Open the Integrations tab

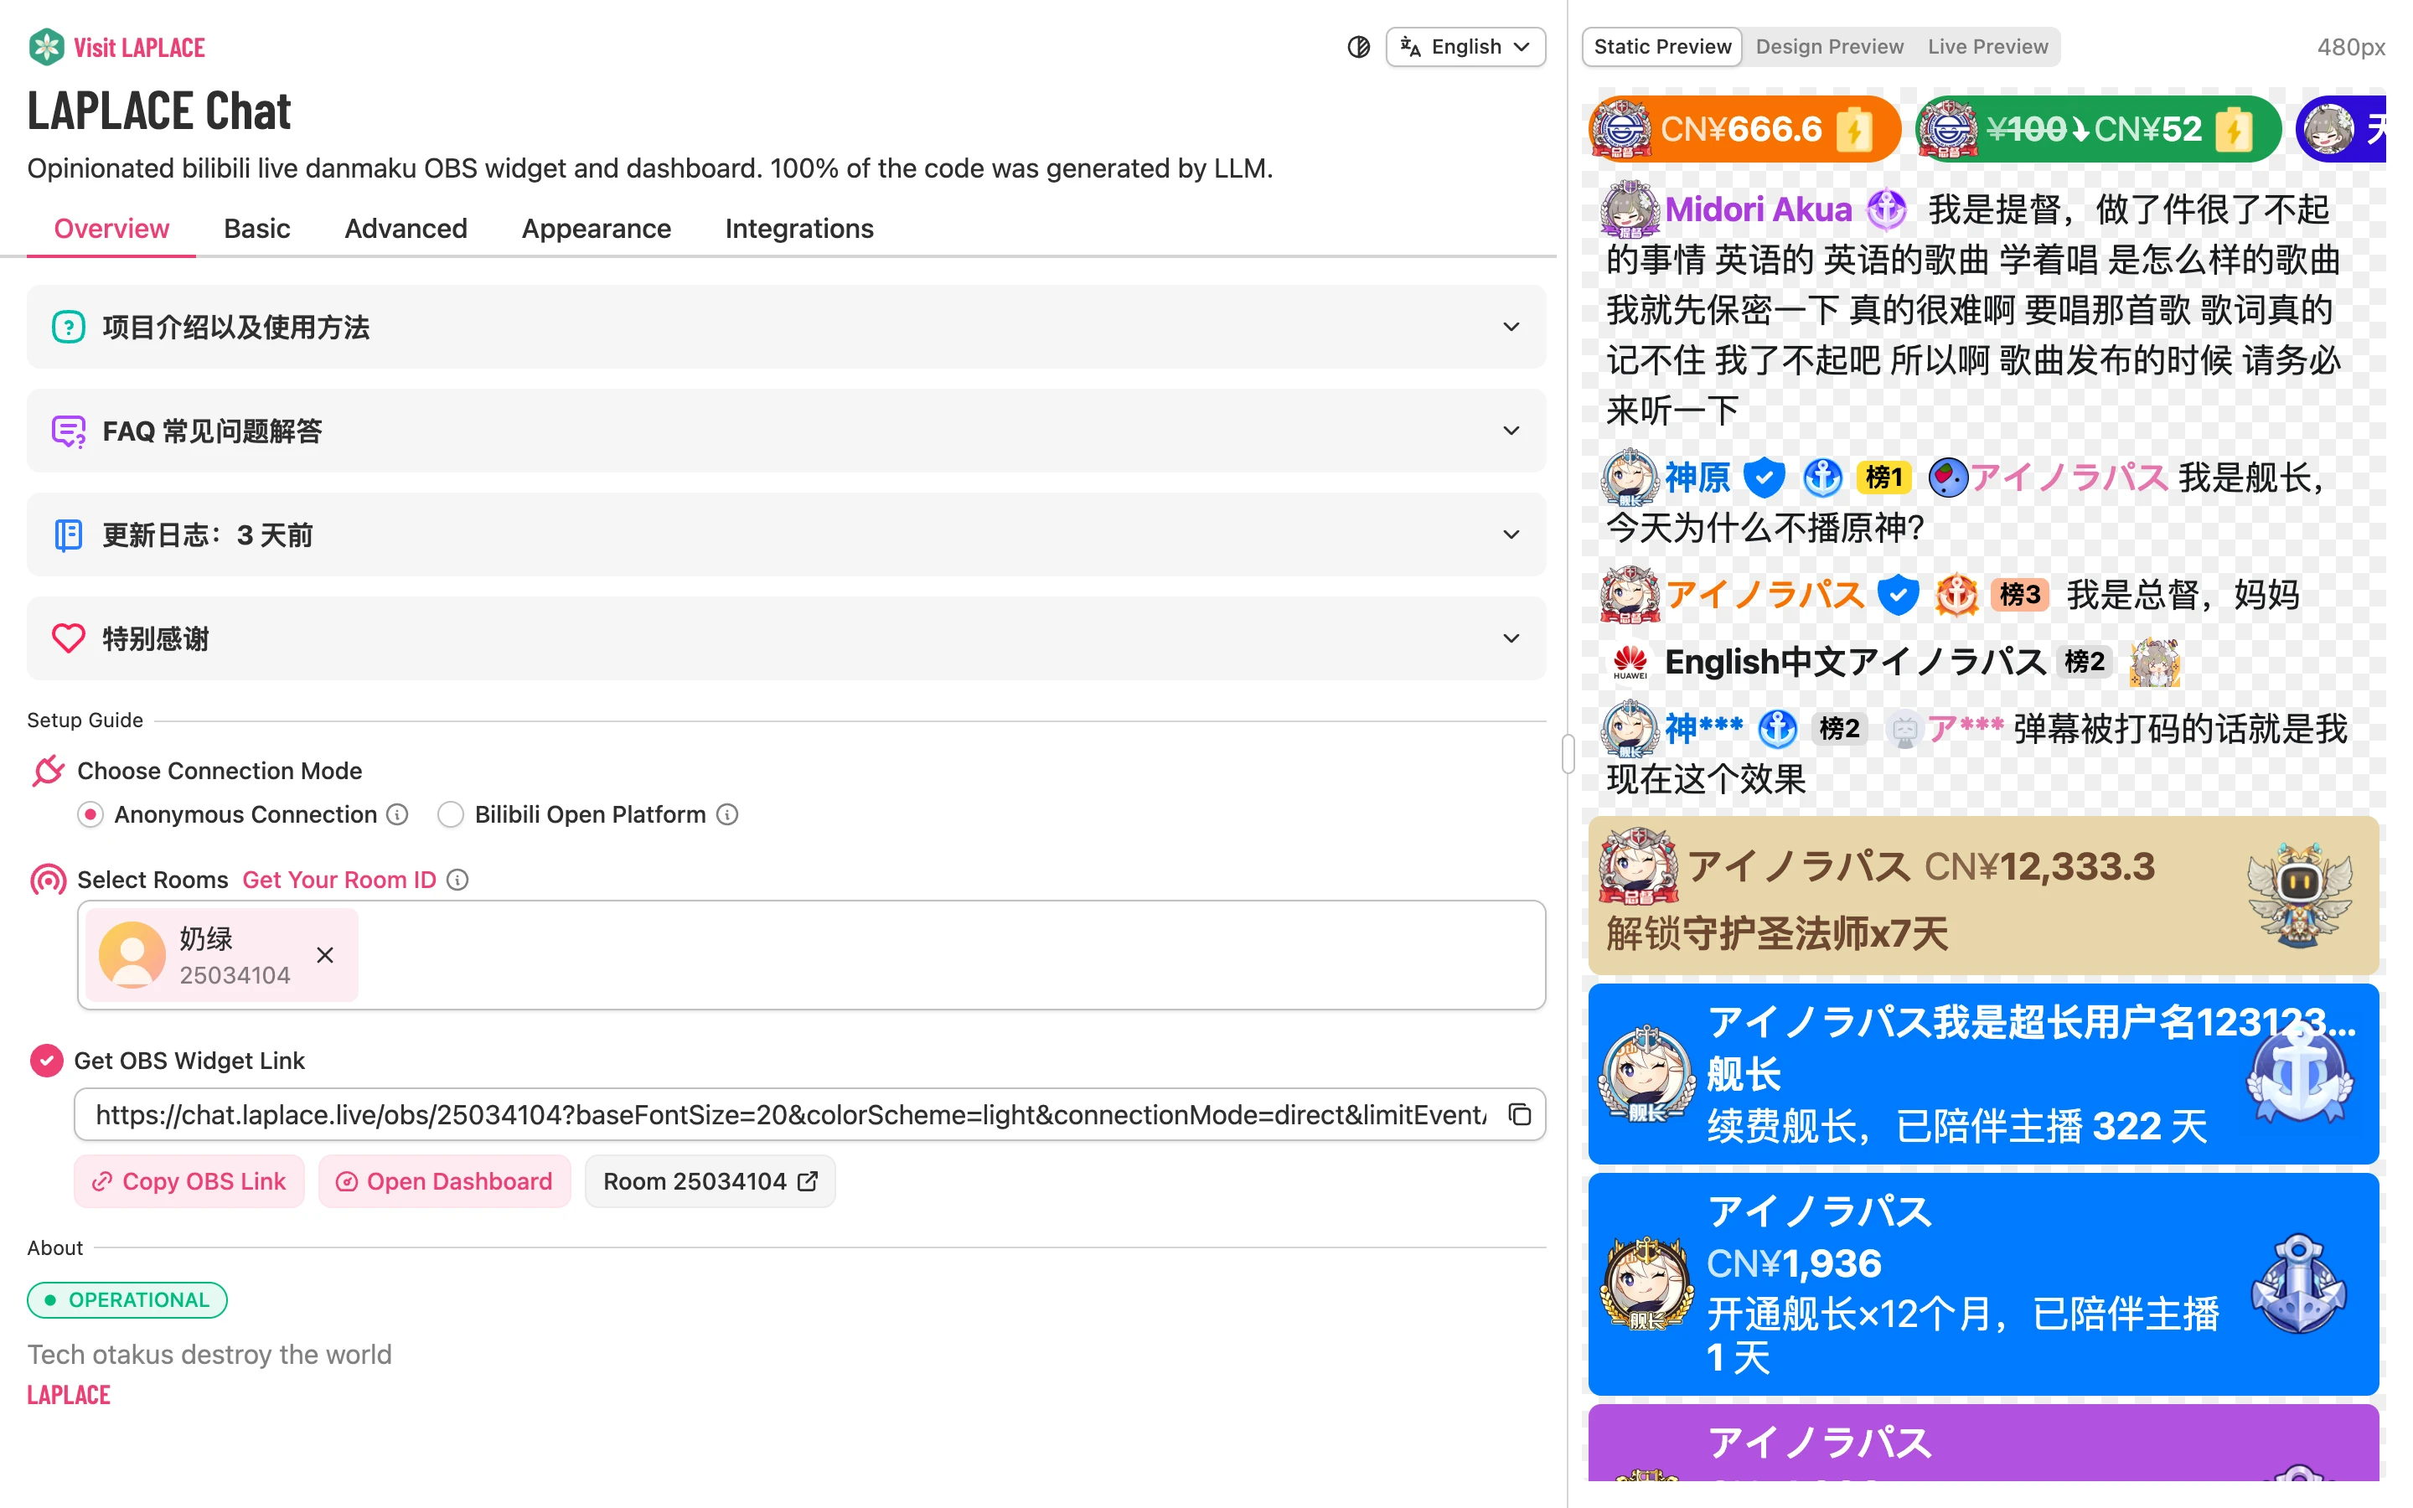pos(798,229)
